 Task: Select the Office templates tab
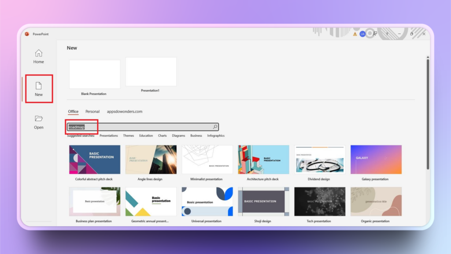point(73,112)
